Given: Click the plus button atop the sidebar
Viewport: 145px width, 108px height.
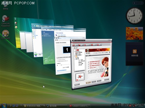Looking at the screenshot, I should tap(135, 3).
